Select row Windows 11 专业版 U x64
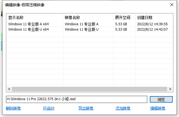This screenshot has height=117, width=179. click(89, 29)
